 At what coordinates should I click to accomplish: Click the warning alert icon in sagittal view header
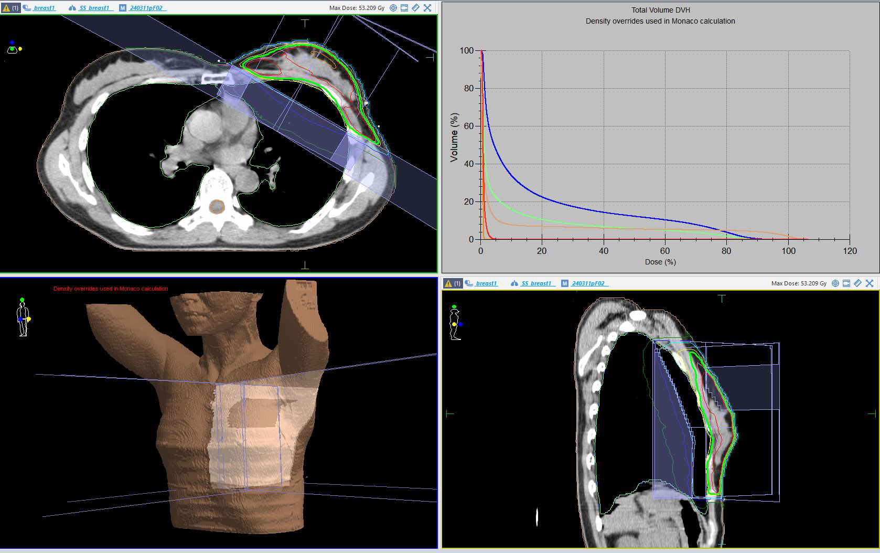pyautogui.click(x=449, y=283)
